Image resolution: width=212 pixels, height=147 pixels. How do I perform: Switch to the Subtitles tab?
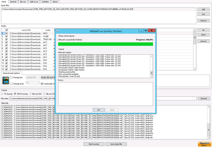click(45, 2)
